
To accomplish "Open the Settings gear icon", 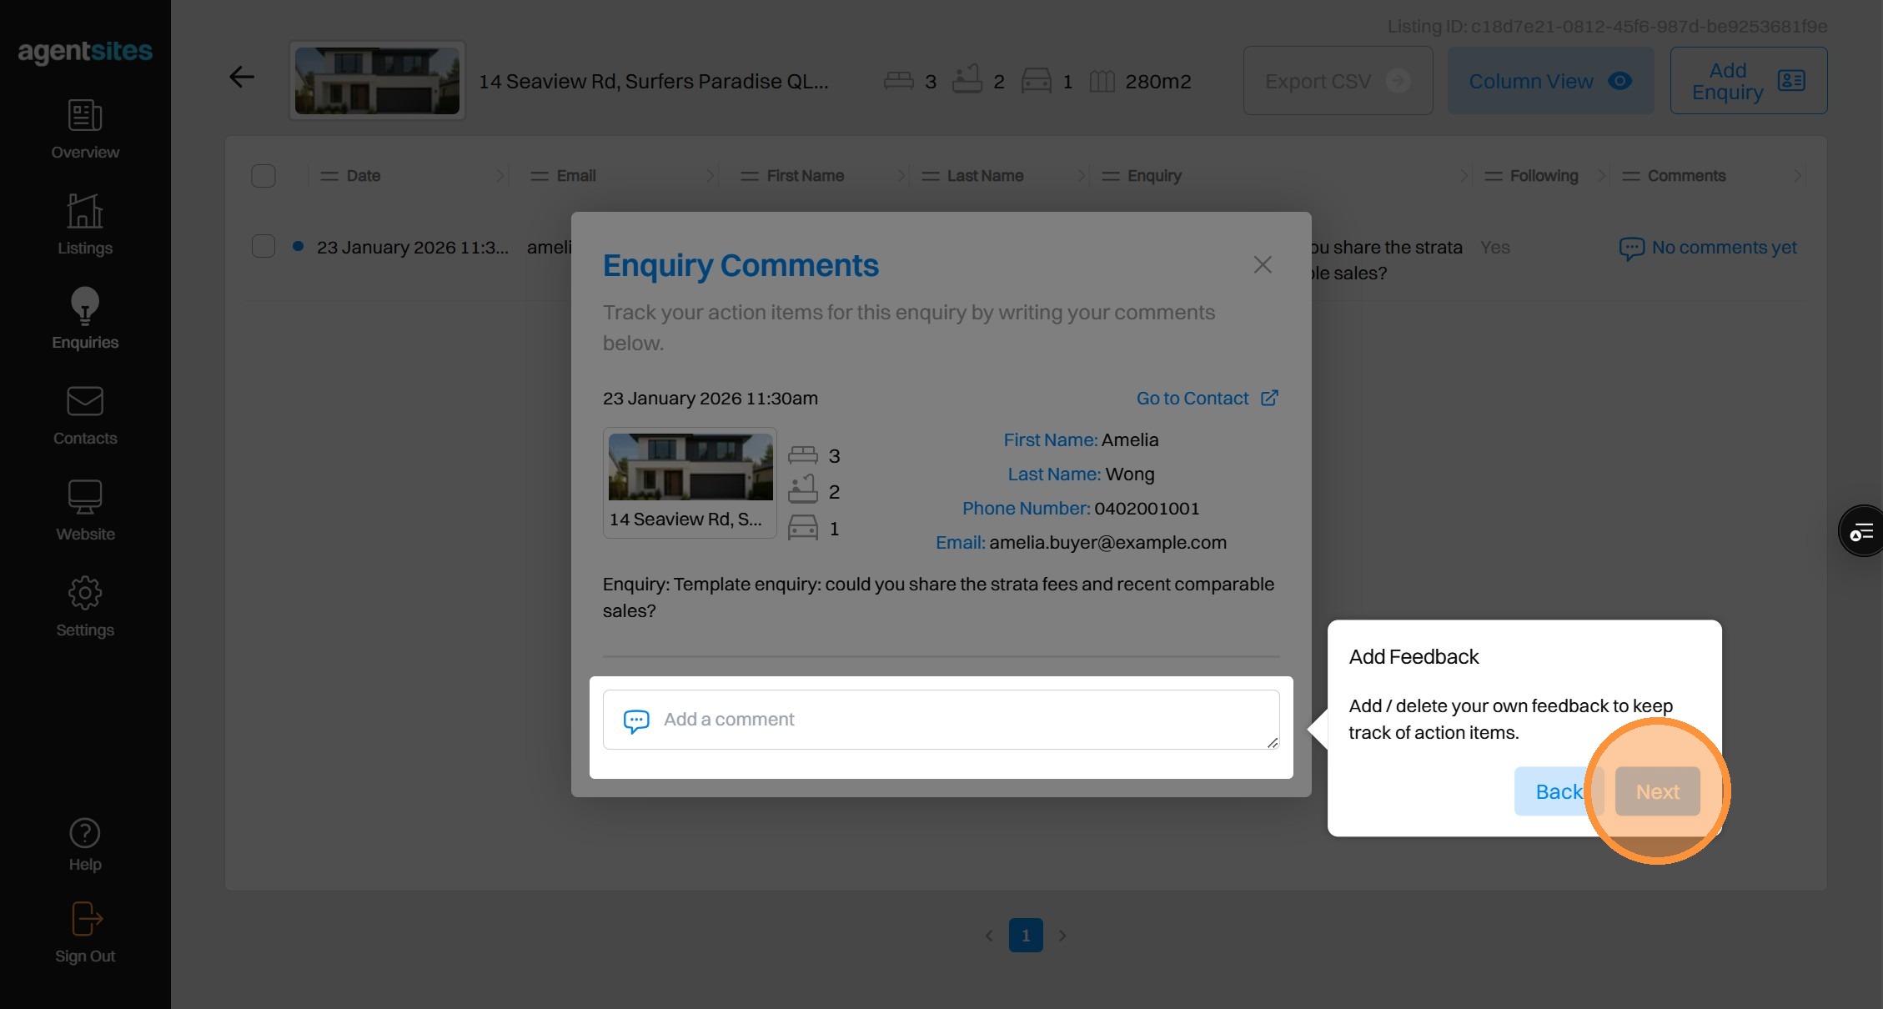I will pyautogui.click(x=85, y=593).
